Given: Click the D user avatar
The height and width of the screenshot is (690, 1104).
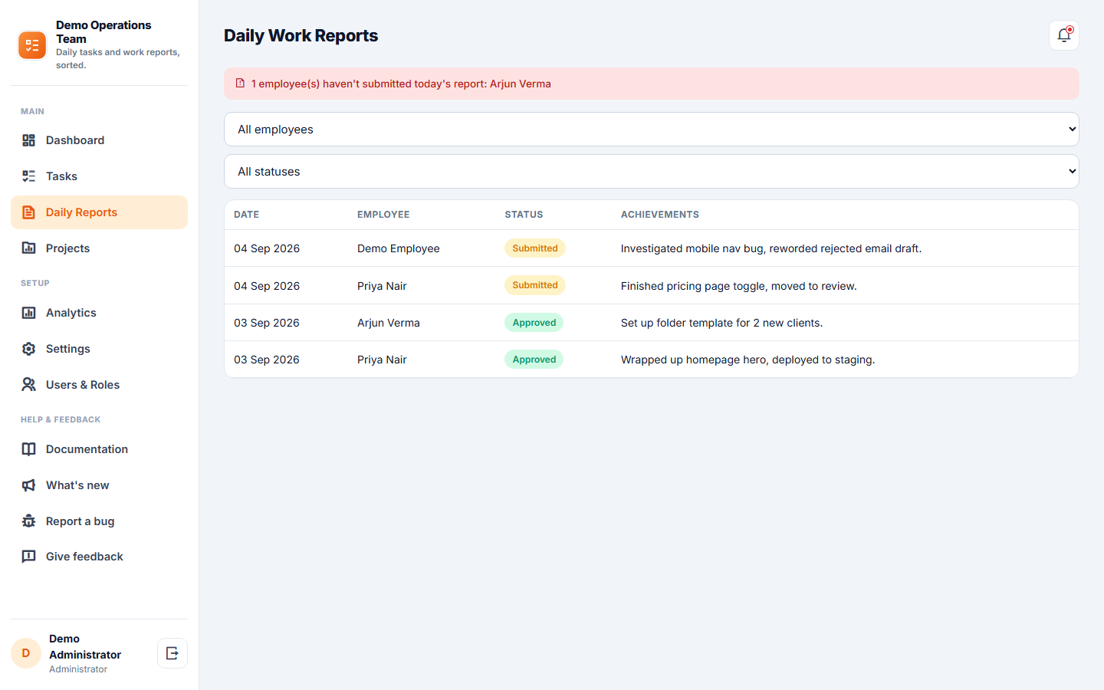Looking at the screenshot, I should 26,653.
